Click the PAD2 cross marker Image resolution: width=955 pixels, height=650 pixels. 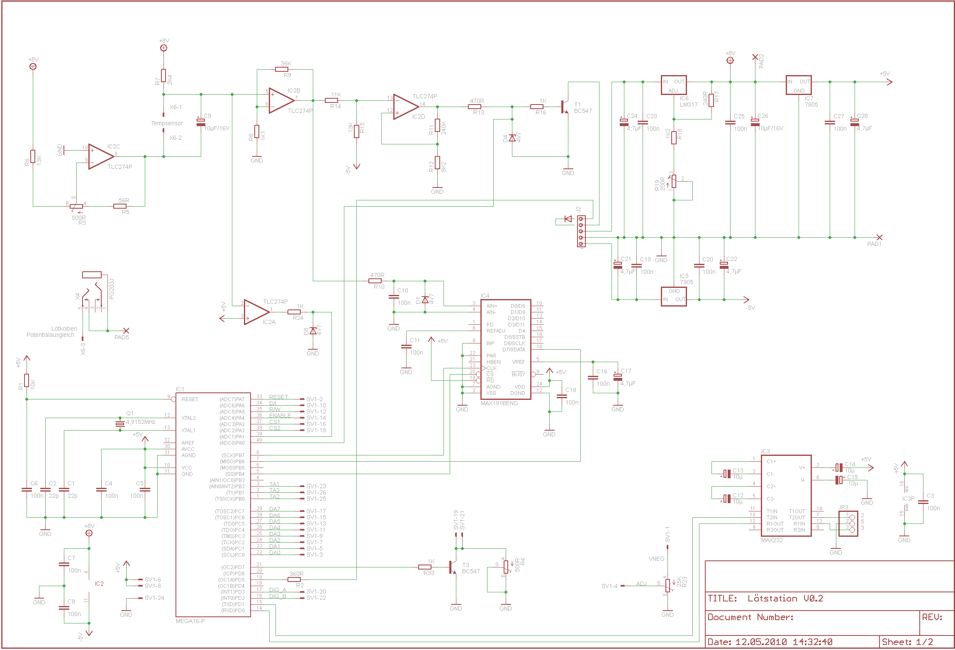pyautogui.click(x=755, y=57)
